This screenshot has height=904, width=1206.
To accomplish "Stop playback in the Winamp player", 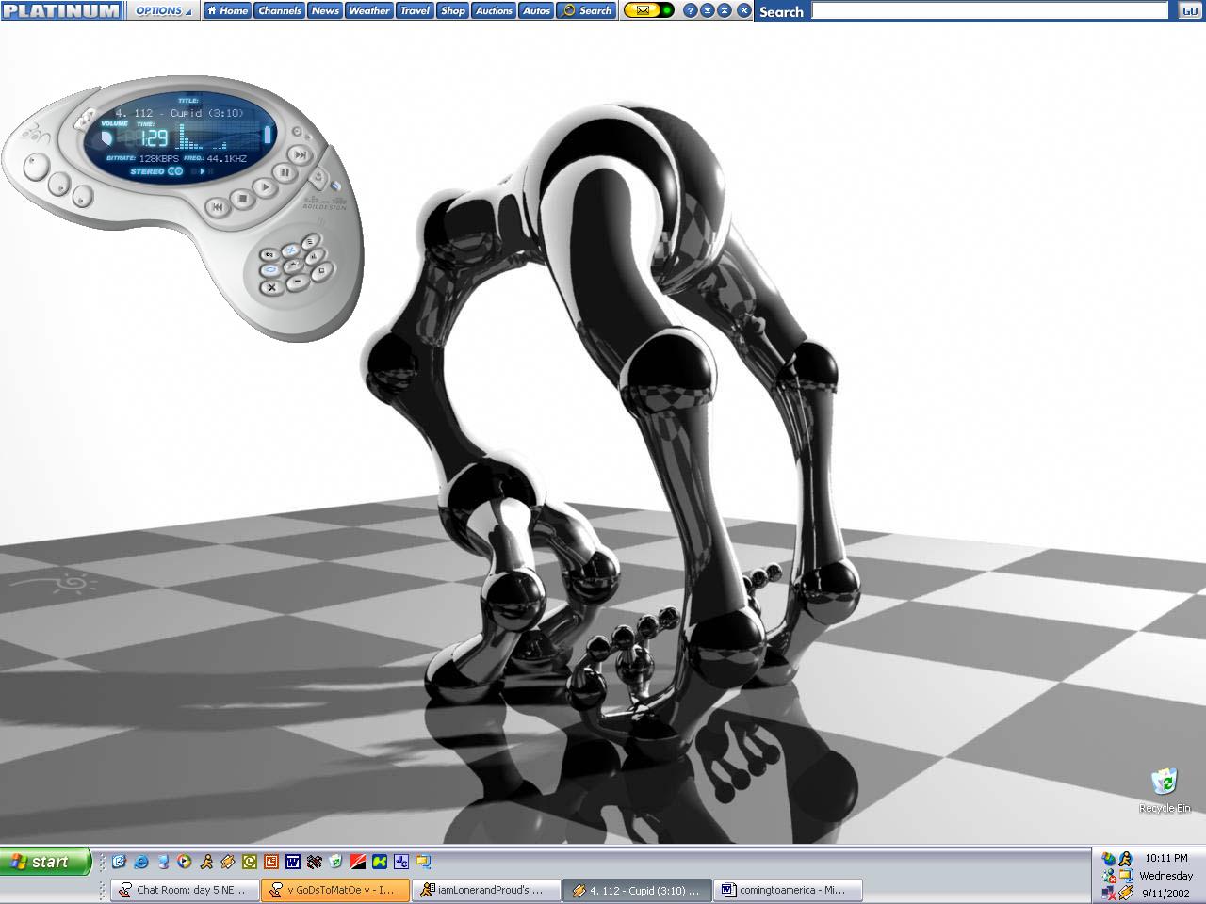I will click(x=241, y=199).
